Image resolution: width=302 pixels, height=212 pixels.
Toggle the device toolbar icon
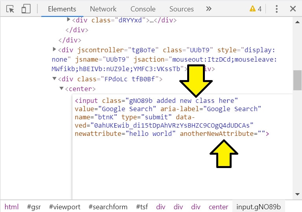click(26, 9)
